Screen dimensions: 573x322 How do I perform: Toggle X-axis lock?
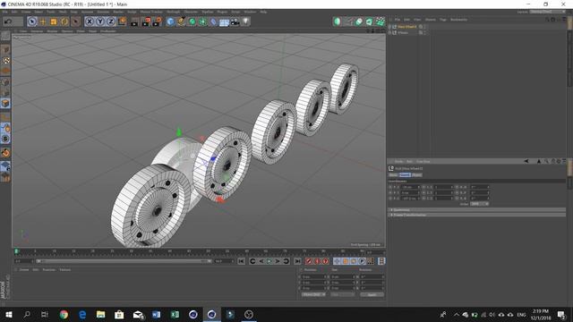pyautogui.click(x=90, y=21)
